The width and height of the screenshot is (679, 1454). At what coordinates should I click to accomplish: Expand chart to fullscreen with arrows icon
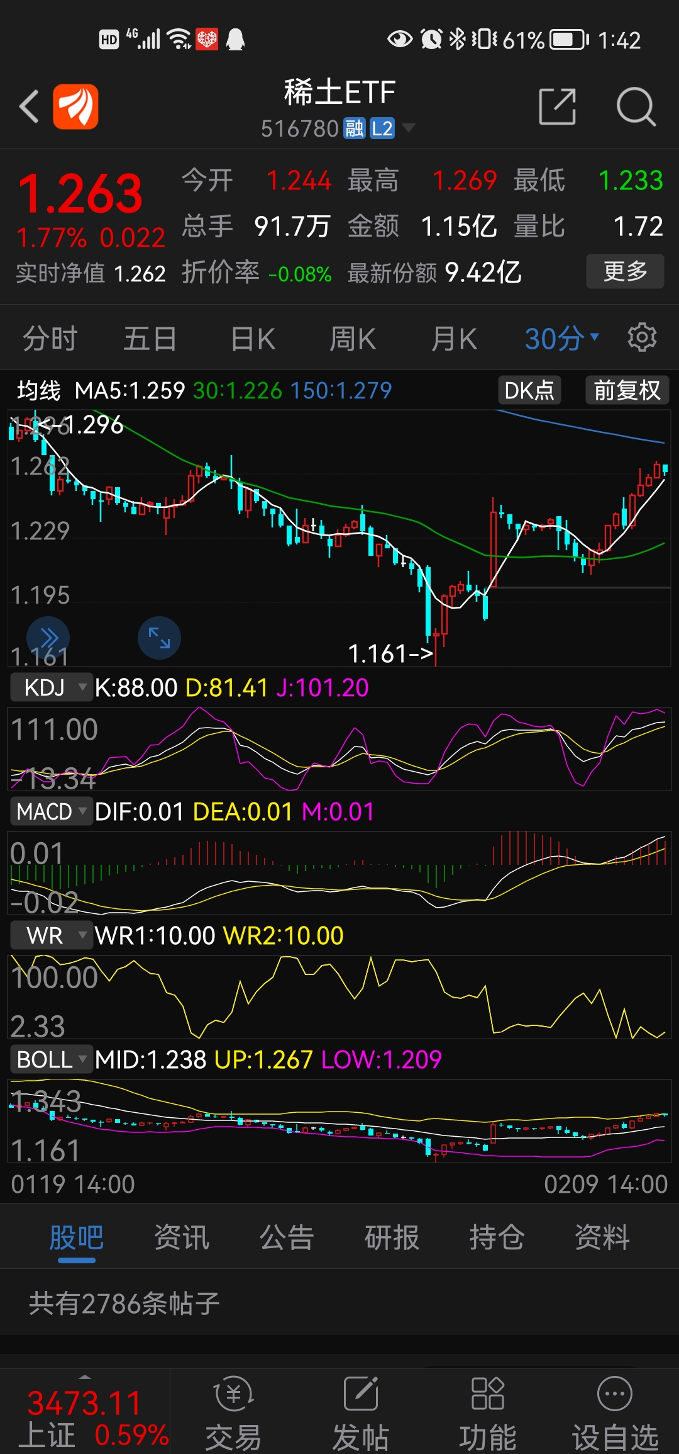point(159,638)
